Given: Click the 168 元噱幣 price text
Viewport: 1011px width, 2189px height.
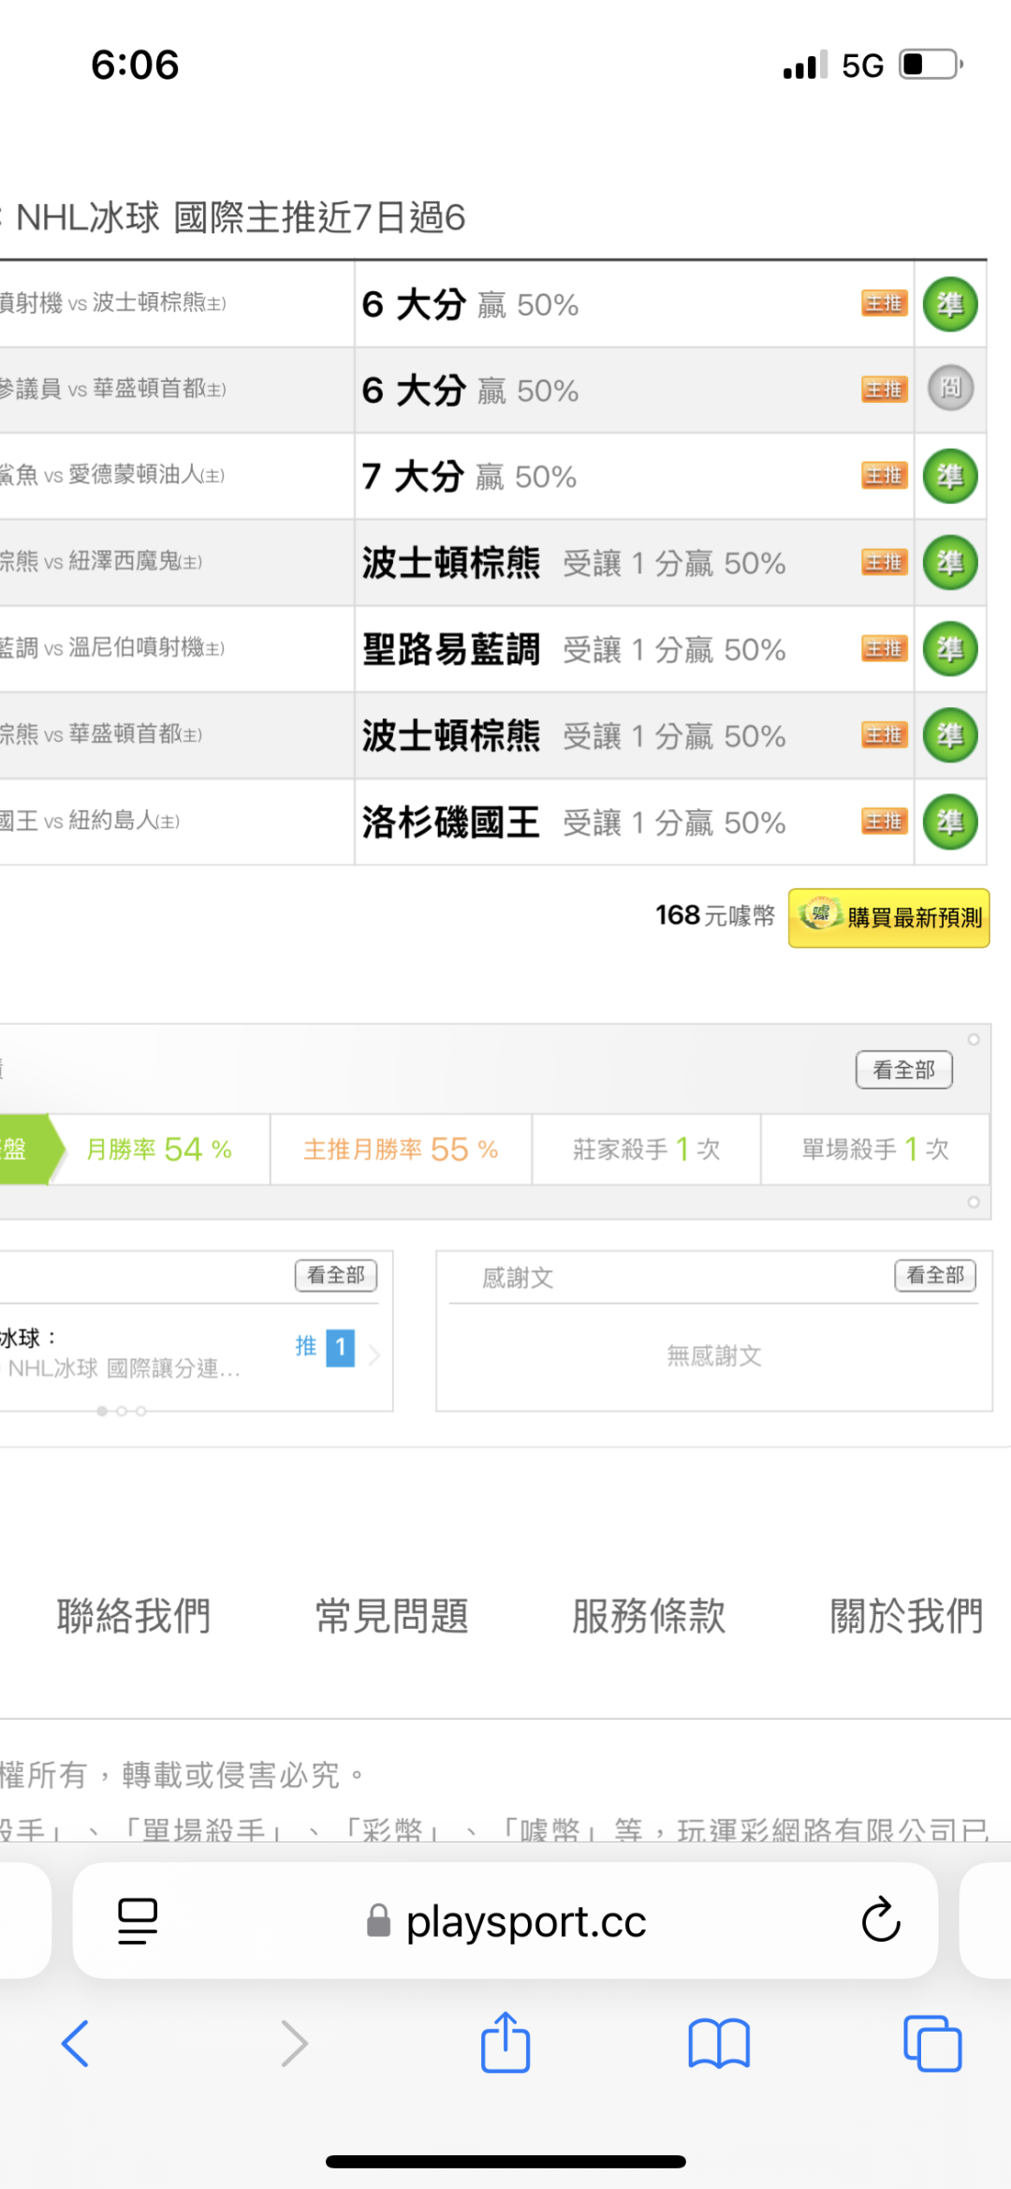Looking at the screenshot, I should click(715, 916).
